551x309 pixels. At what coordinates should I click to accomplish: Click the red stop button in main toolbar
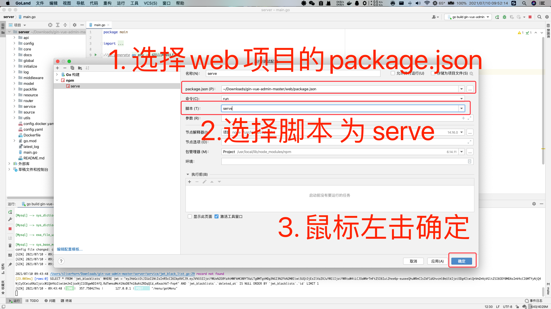530,17
